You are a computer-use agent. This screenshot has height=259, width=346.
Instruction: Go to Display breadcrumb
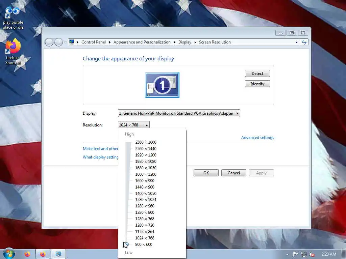[185, 42]
